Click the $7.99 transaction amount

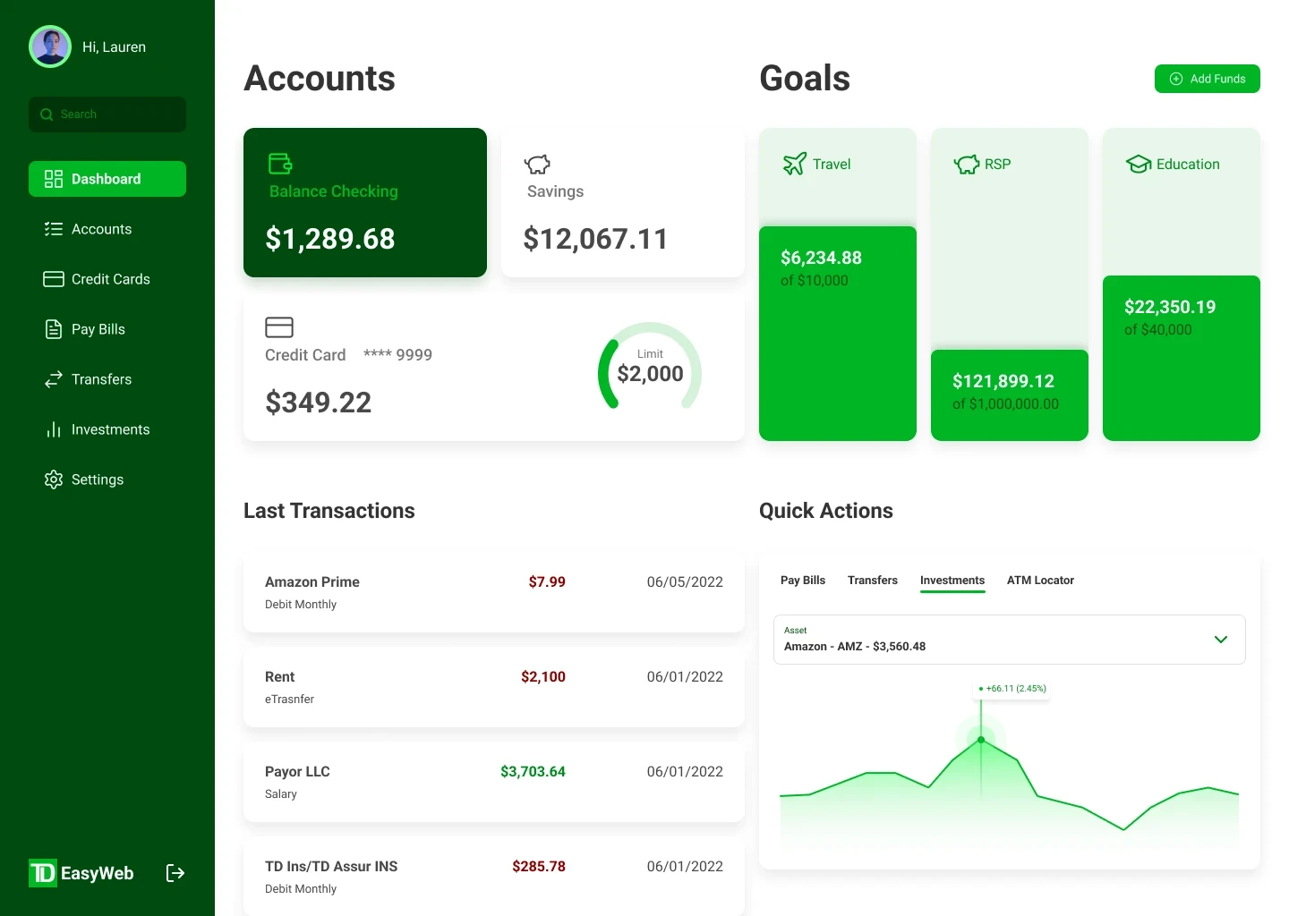click(x=547, y=581)
